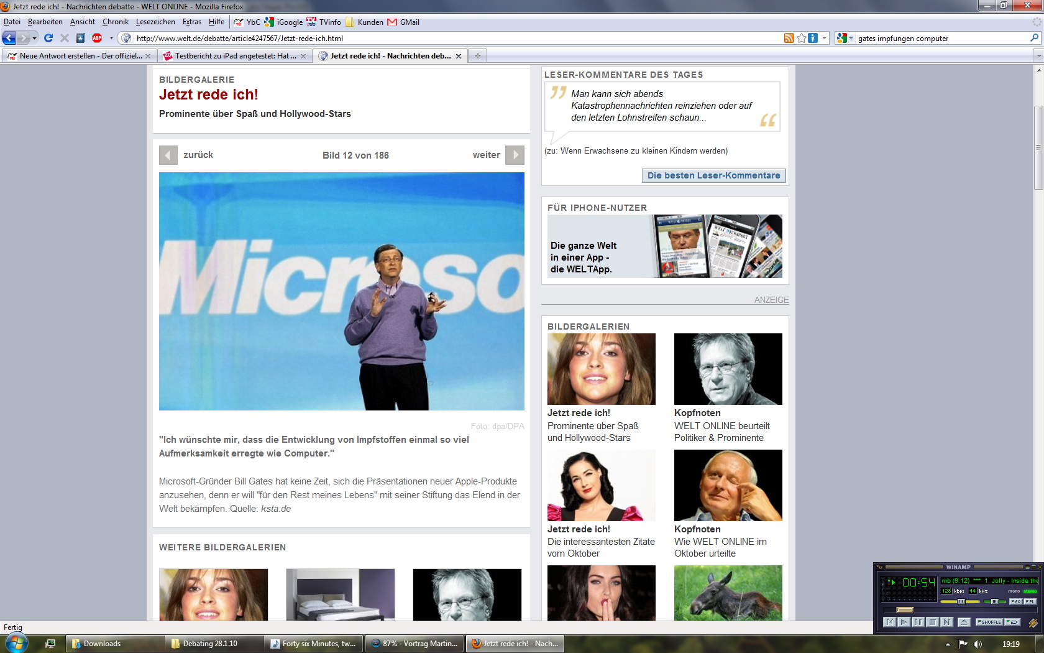Click the zurück gallery arrow button
1044x653 pixels.
click(x=168, y=155)
